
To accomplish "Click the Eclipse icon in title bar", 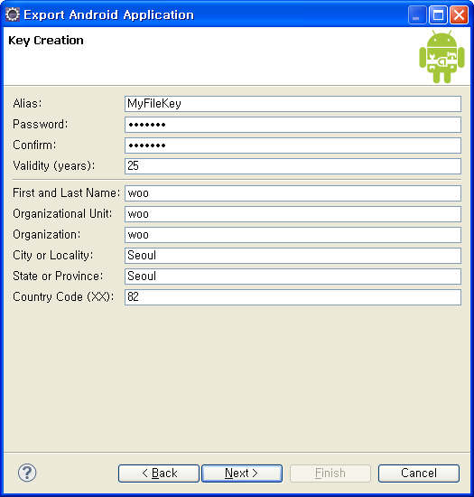I will pos(13,14).
